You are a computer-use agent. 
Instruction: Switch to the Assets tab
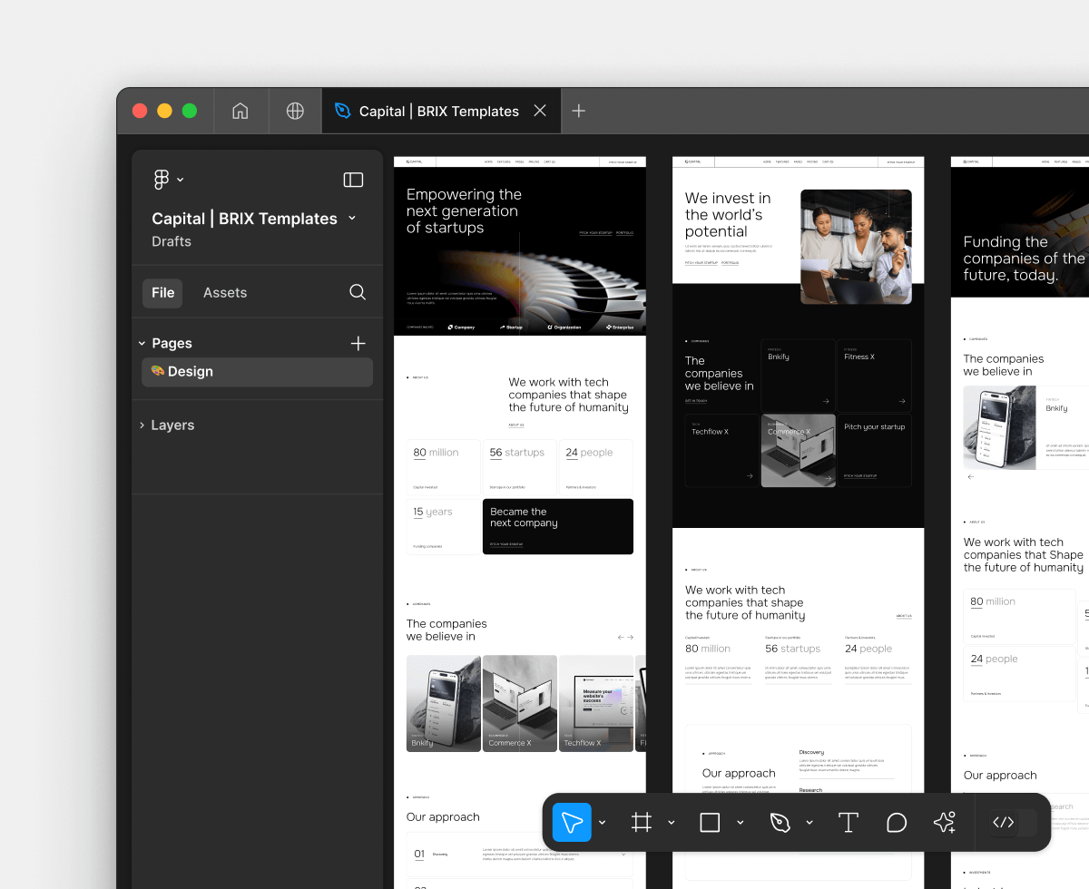coord(224,292)
